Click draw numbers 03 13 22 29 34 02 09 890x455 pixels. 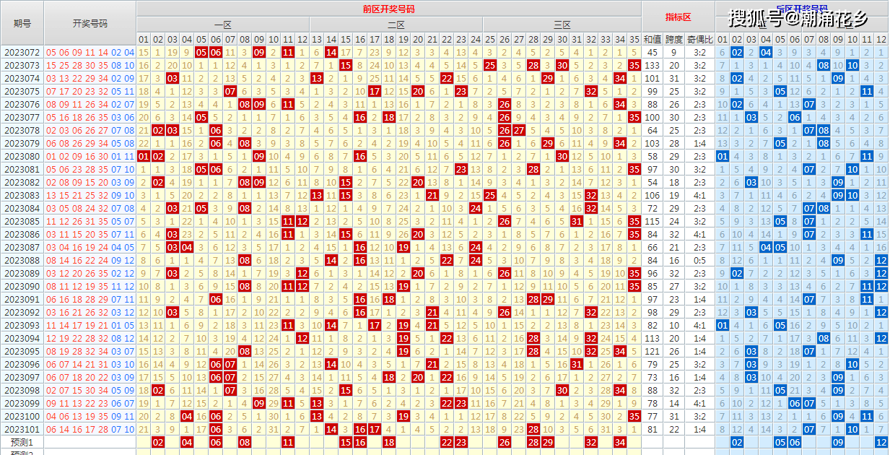90,78
